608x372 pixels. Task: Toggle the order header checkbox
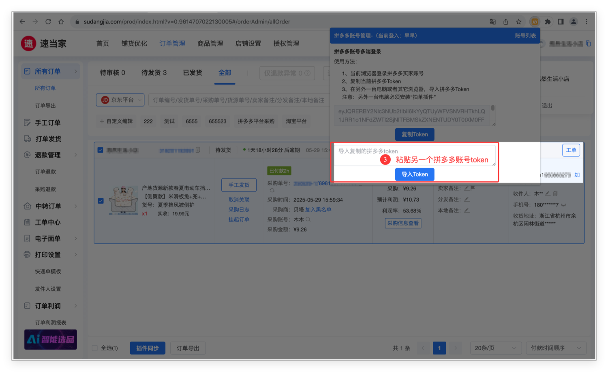[x=101, y=150]
